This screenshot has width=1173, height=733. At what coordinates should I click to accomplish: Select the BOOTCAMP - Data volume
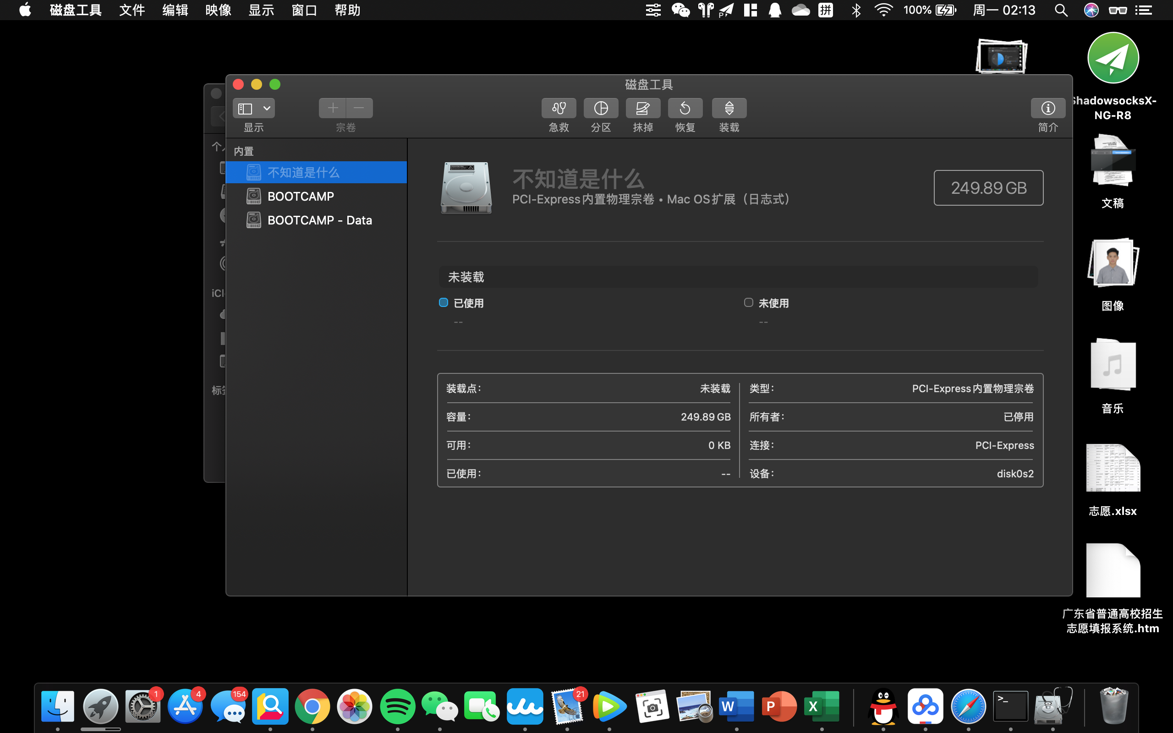tap(319, 220)
